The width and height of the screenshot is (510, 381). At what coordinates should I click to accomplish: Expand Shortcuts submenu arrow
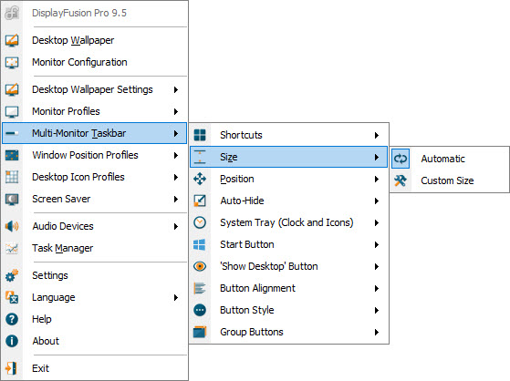[377, 135]
